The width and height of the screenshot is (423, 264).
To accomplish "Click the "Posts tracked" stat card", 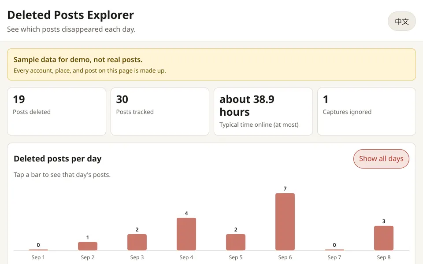I will [160, 111].
